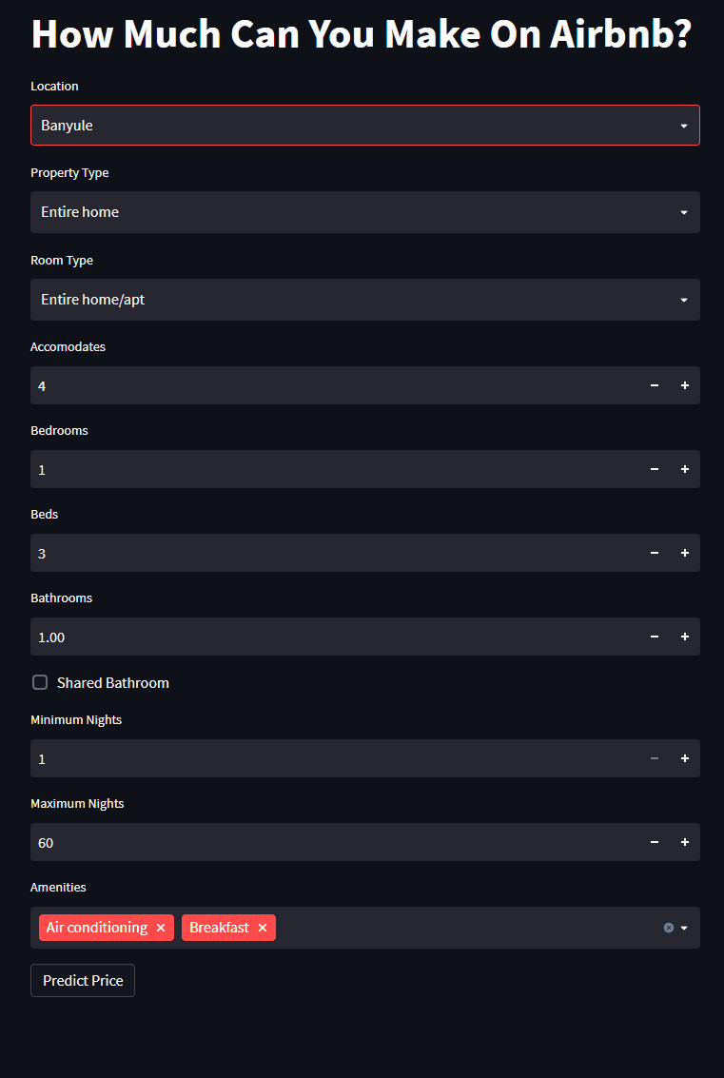Increase Bedrooms with the plus icon
Screen dimensions: 724x1078
click(x=684, y=469)
